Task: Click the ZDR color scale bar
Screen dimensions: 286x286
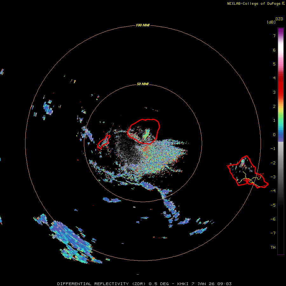Action: (x=281, y=141)
